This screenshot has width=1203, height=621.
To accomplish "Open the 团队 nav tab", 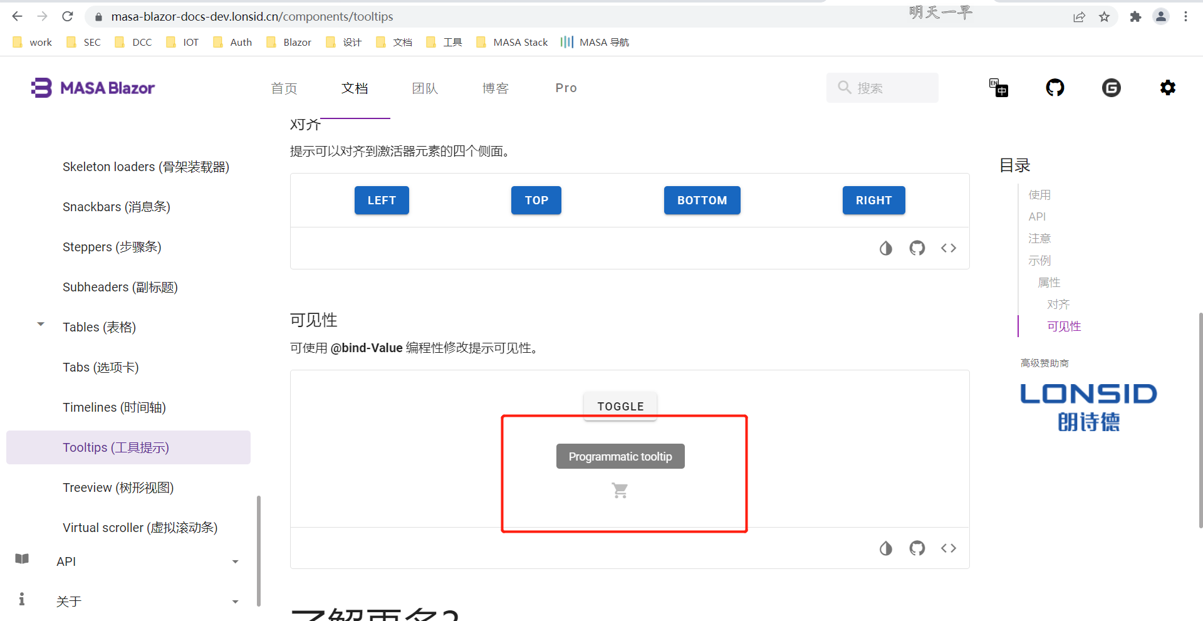I will tap(425, 88).
